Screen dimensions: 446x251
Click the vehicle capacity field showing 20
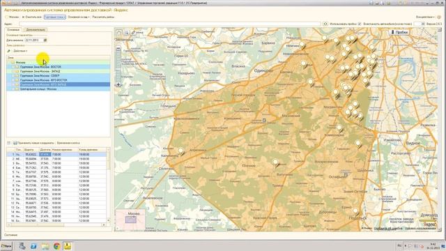[420, 24]
